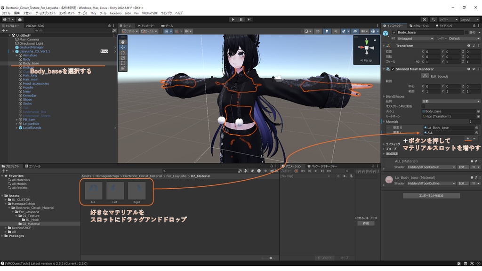Expand the BlendShapes section

[x=384, y=96]
